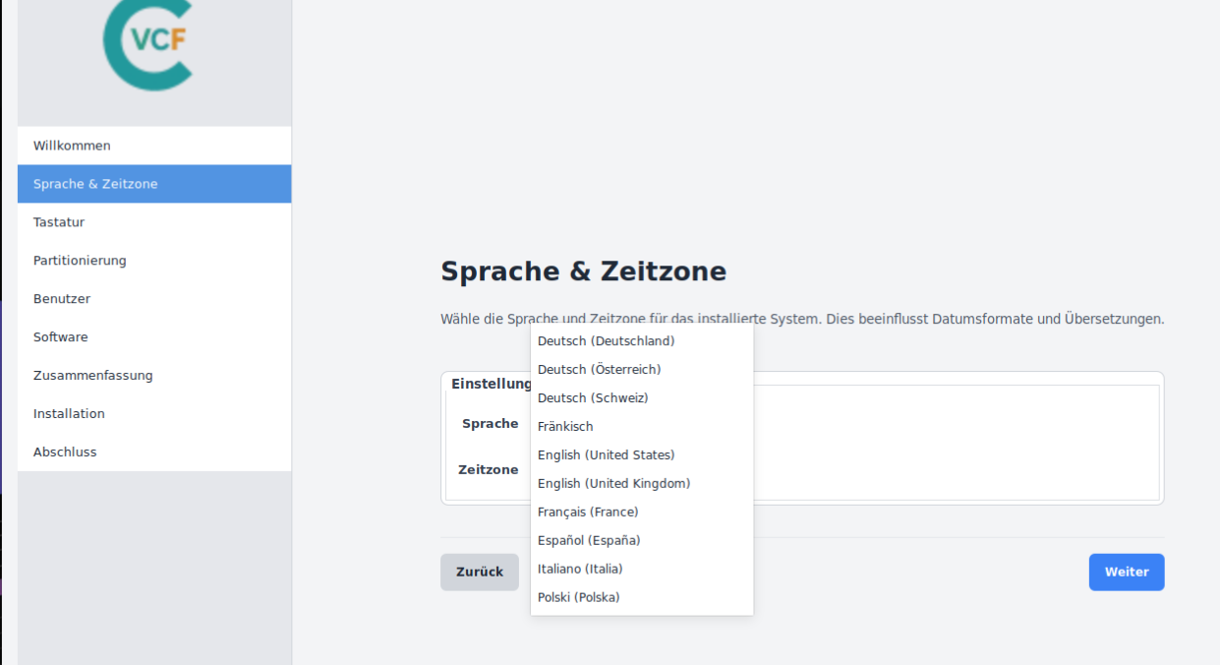Go back with the Zurück button
The image size is (1220, 665).
click(479, 573)
